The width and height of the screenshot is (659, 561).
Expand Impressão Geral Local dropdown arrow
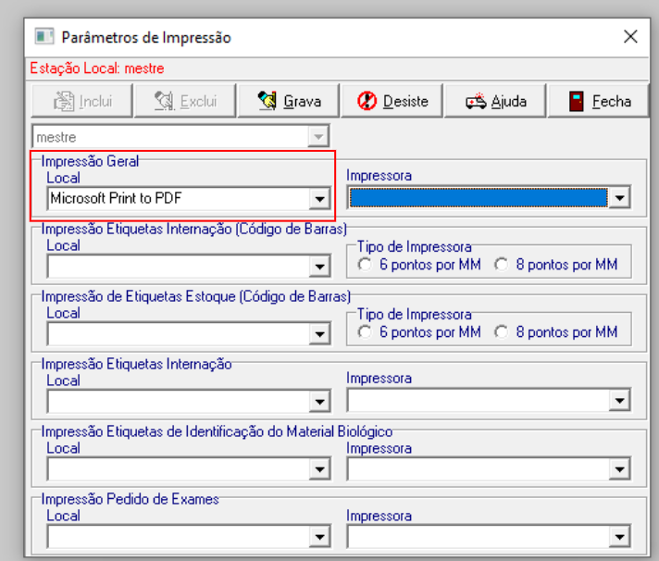click(x=319, y=199)
